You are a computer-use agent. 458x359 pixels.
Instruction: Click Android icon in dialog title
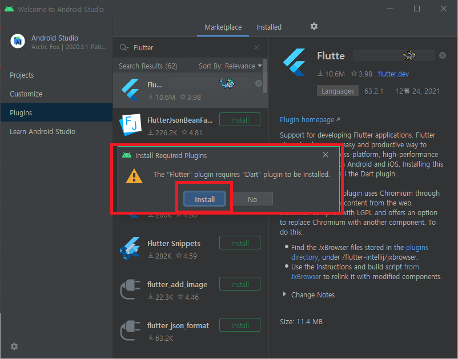(x=127, y=155)
